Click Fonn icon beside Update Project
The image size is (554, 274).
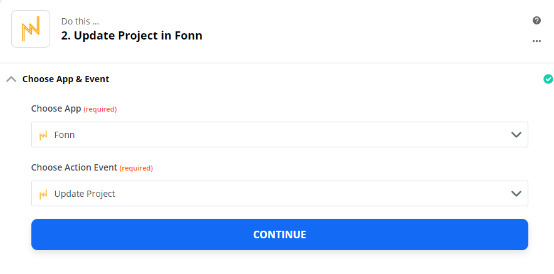(43, 194)
